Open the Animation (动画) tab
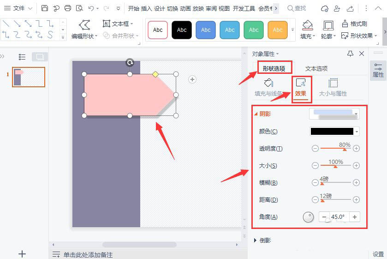Screen dimensions: 387x259 185,9
